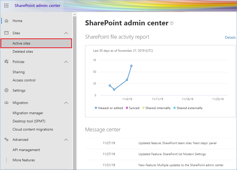Open Settings in navigation
This screenshot has width=237, height=170.
pyautogui.click(x=19, y=90)
